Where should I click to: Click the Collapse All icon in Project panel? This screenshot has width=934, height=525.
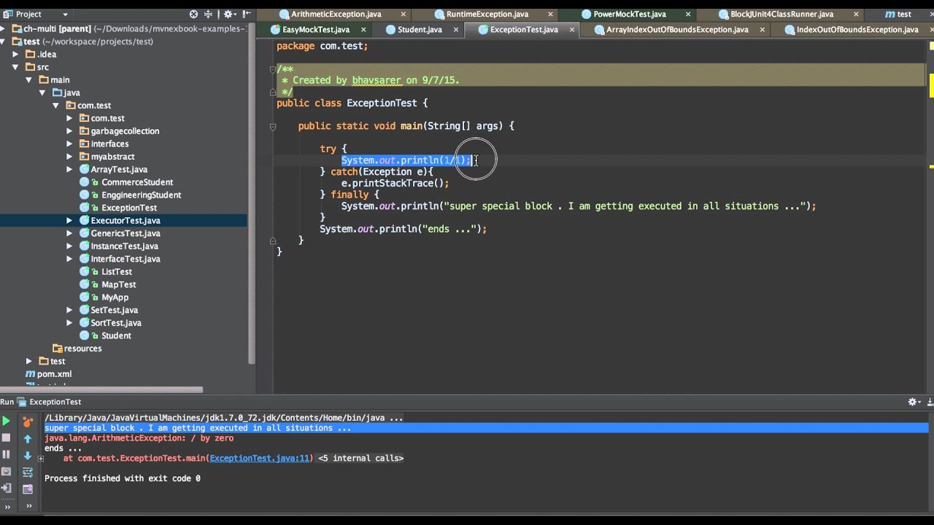[209, 14]
